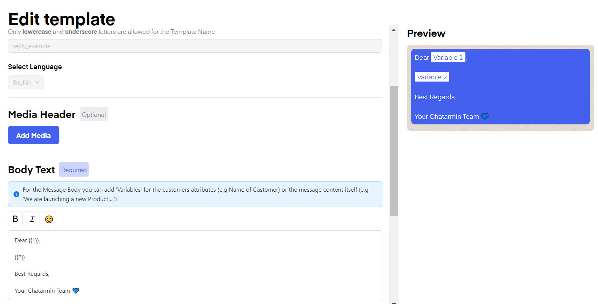598x304 pixels.
Task: Click "Best Regards," line in the body editor
Action: click(32, 274)
